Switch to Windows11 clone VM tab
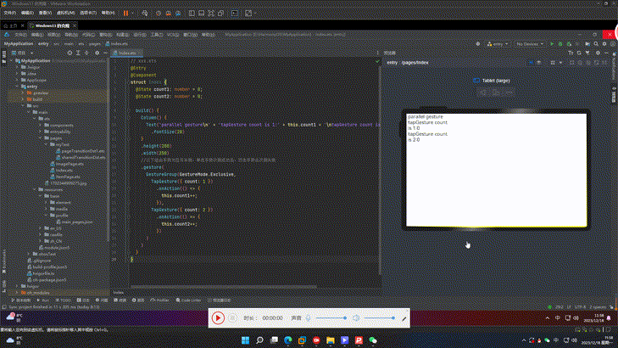618x348 pixels. (x=52, y=25)
